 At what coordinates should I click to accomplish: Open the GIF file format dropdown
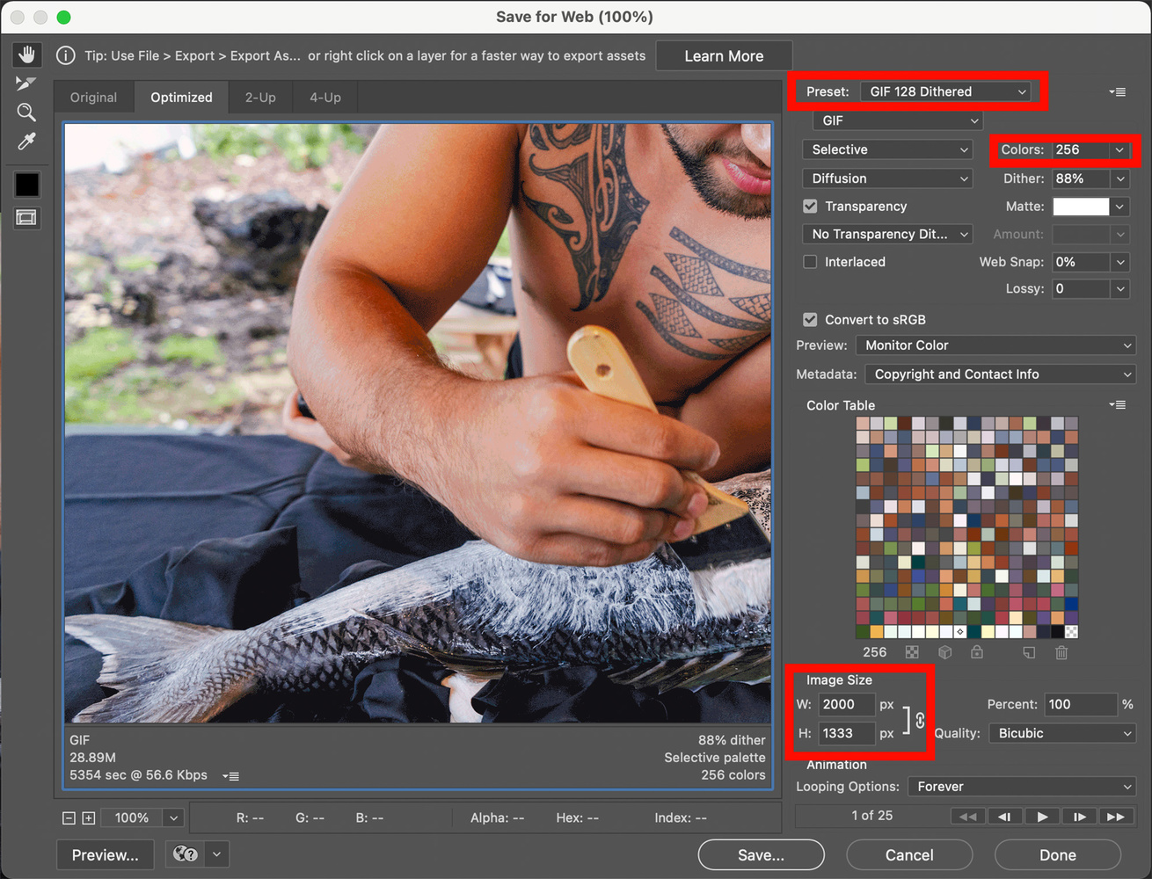[898, 120]
